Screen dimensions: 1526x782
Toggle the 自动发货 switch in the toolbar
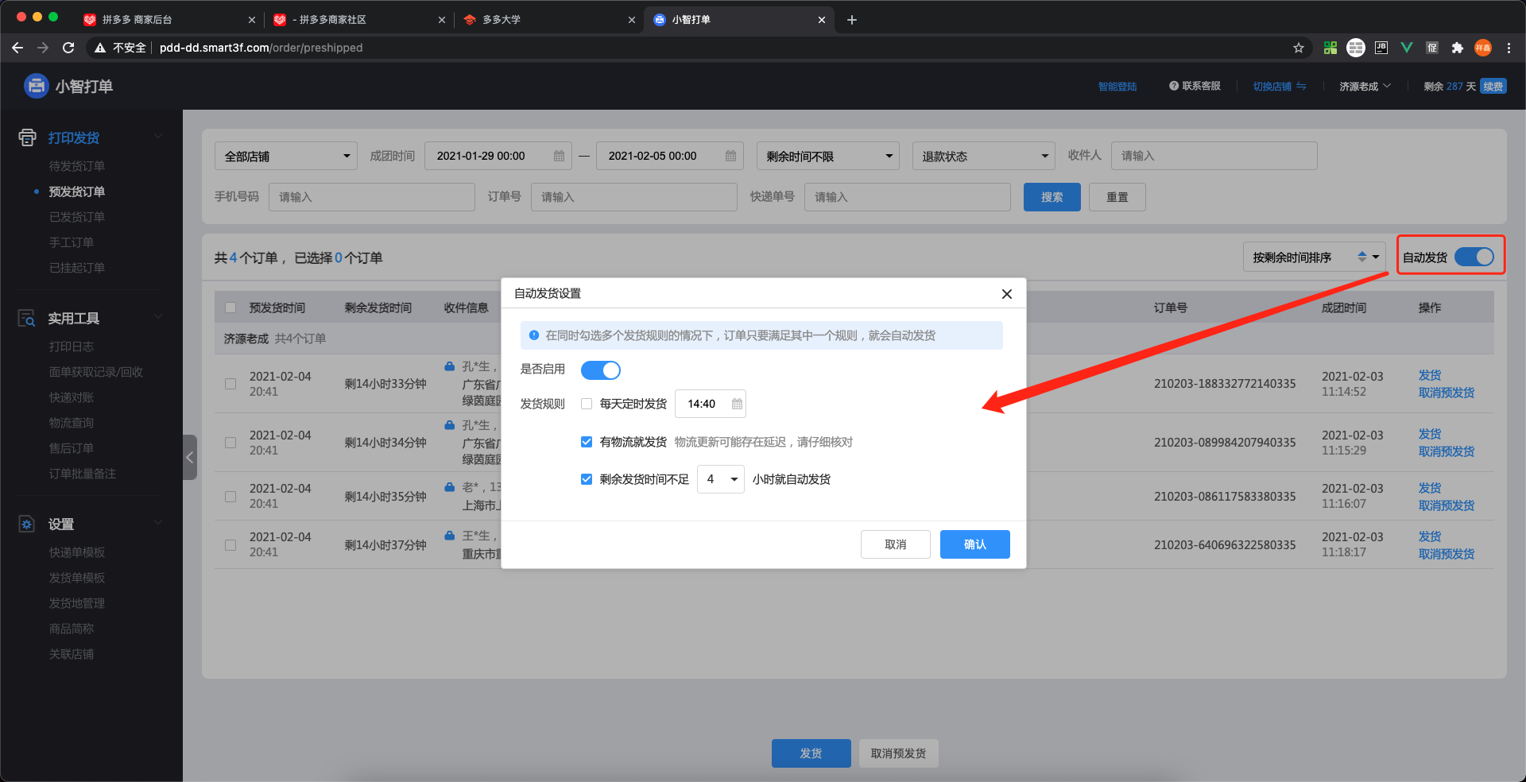click(x=1474, y=257)
